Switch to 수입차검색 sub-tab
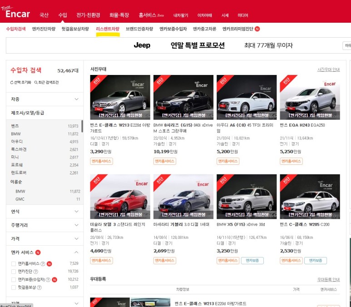Image resolution: width=351 pixels, height=307 pixels. point(16,29)
